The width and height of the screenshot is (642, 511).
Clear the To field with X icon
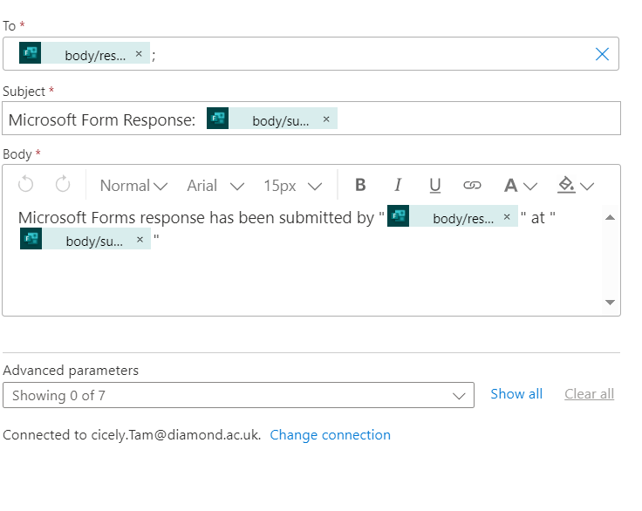click(602, 54)
